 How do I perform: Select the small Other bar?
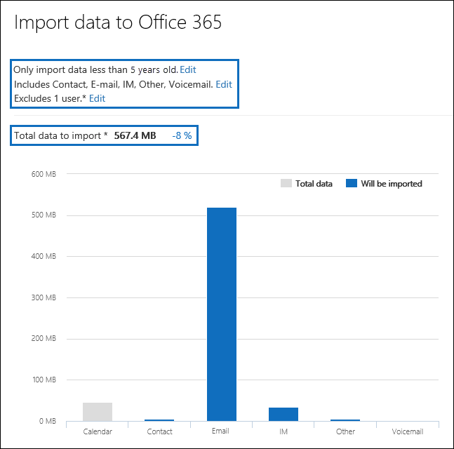click(x=345, y=420)
